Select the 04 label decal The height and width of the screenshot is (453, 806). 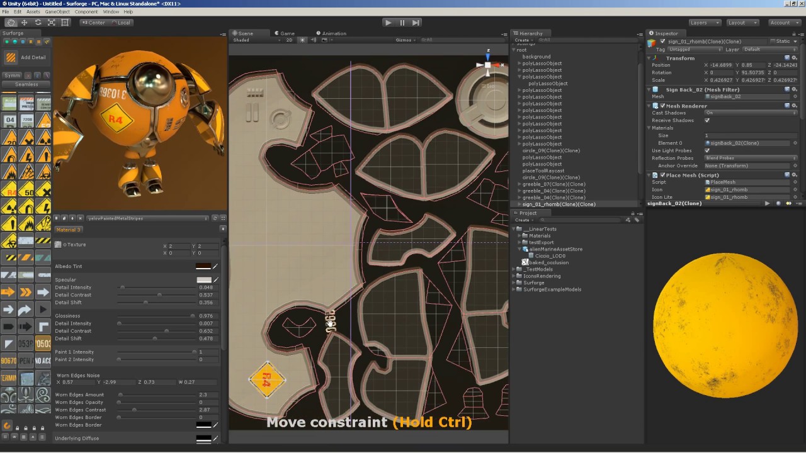9,120
